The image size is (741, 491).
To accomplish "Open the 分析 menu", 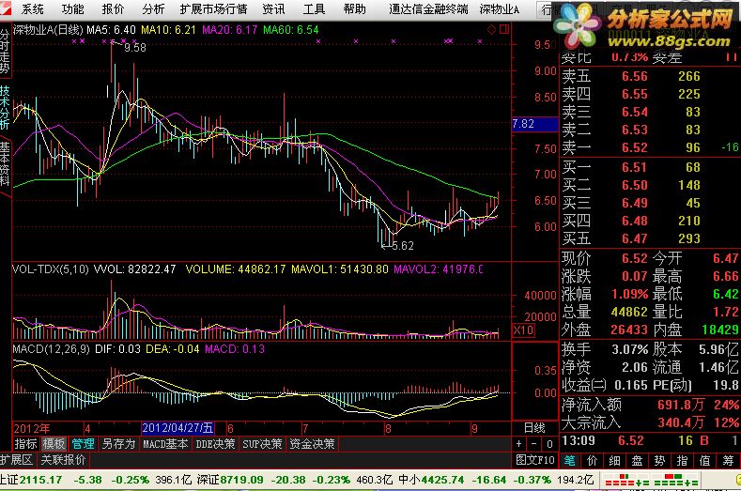I will point(153,9).
